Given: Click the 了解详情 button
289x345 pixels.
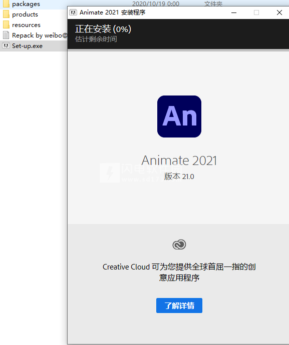Looking at the screenshot, I should (x=179, y=305).
